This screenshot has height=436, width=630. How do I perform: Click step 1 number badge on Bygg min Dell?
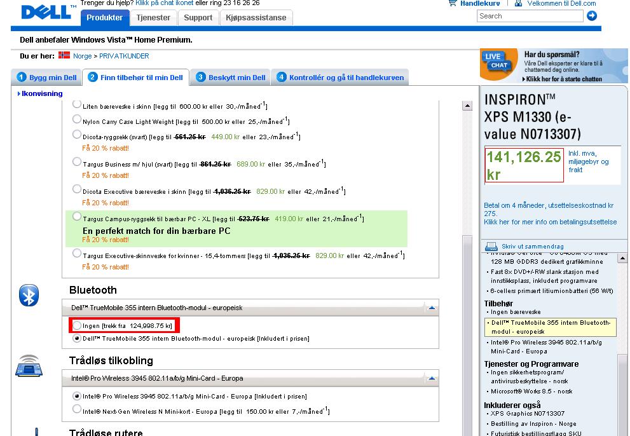(22, 77)
